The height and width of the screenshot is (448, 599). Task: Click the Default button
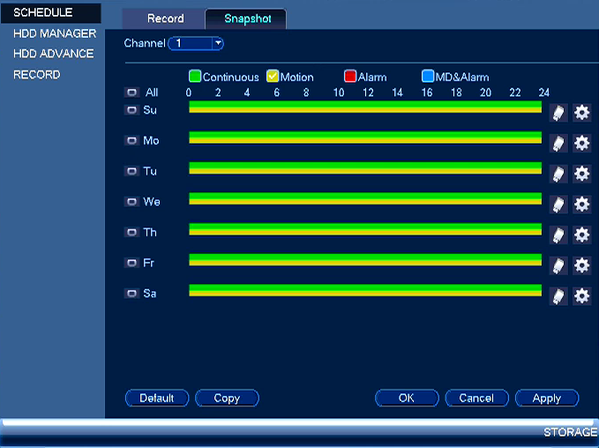click(157, 398)
